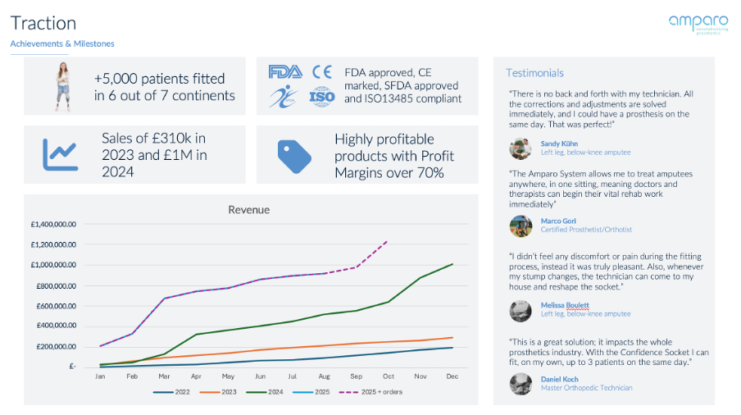Select Marco Gori's profile picture
741x415 pixels.
520,226
